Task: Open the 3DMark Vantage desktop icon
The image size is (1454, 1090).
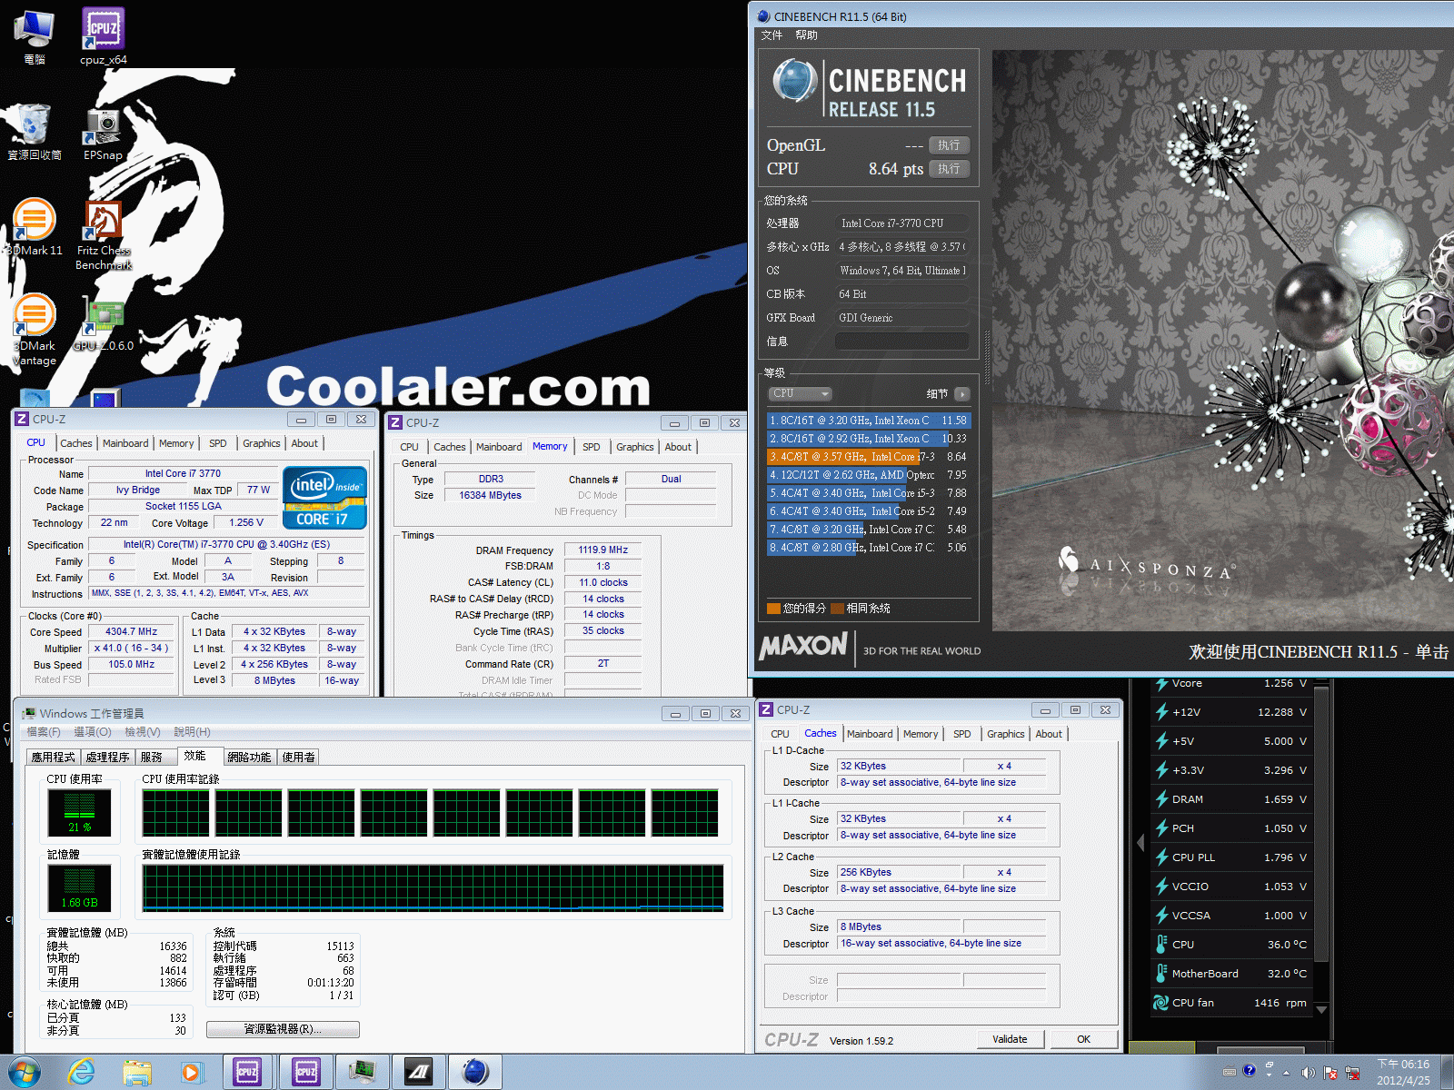Action: point(35,330)
